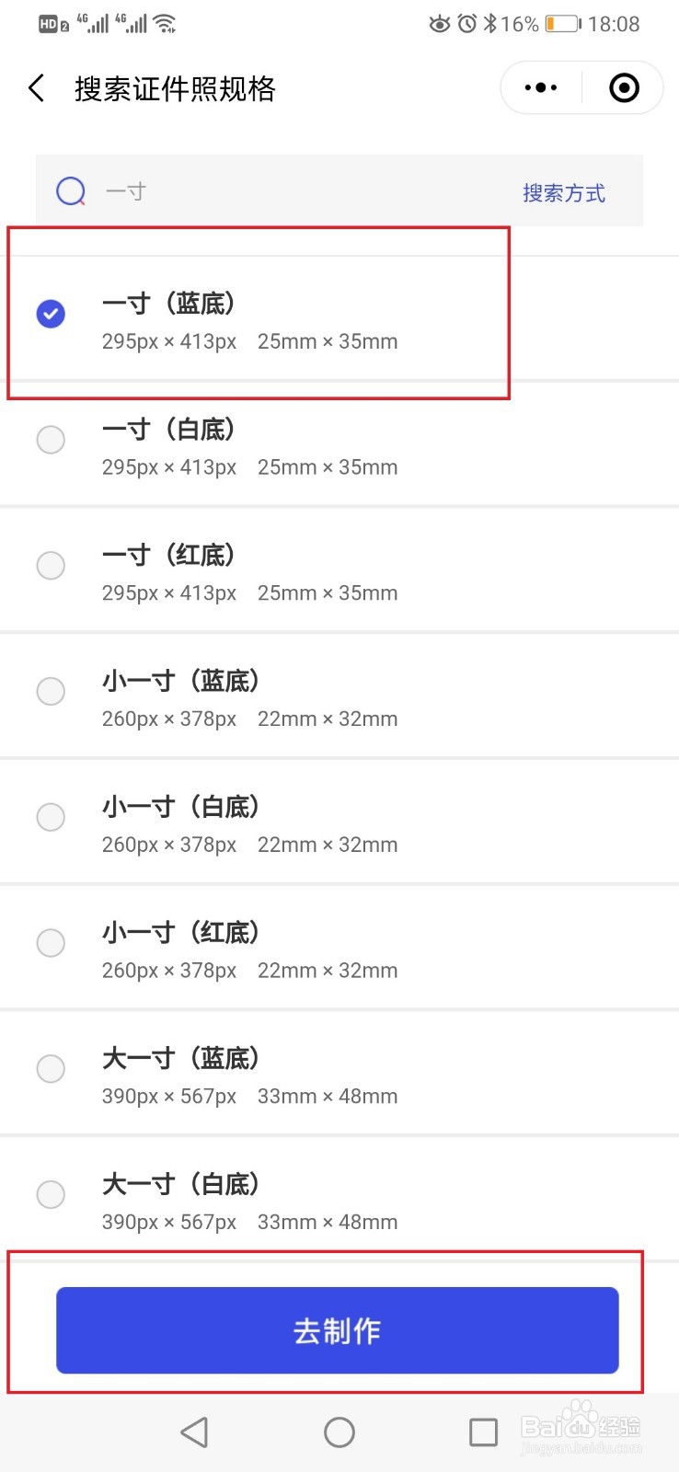The width and height of the screenshot is (679, 1472).
Task: Choose 小一寸（红底）radio button
Action: point(51,943)
